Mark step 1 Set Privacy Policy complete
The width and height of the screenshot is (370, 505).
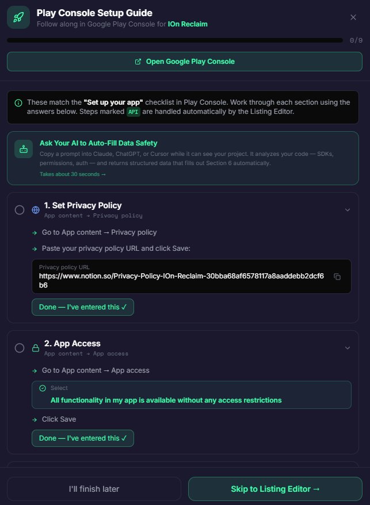(20, 210)
